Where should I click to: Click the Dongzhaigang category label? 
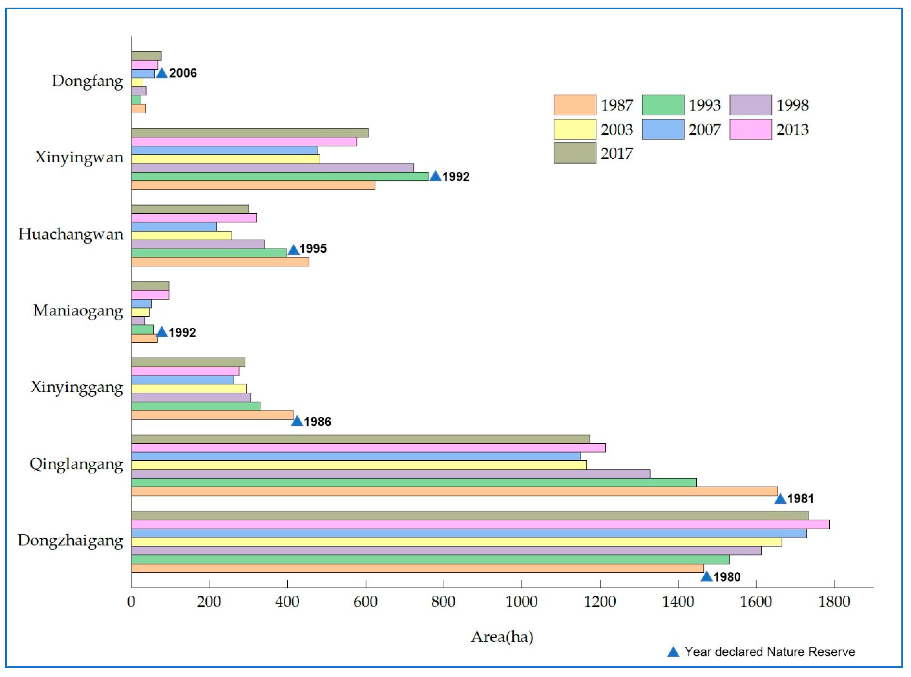(70, 541)
